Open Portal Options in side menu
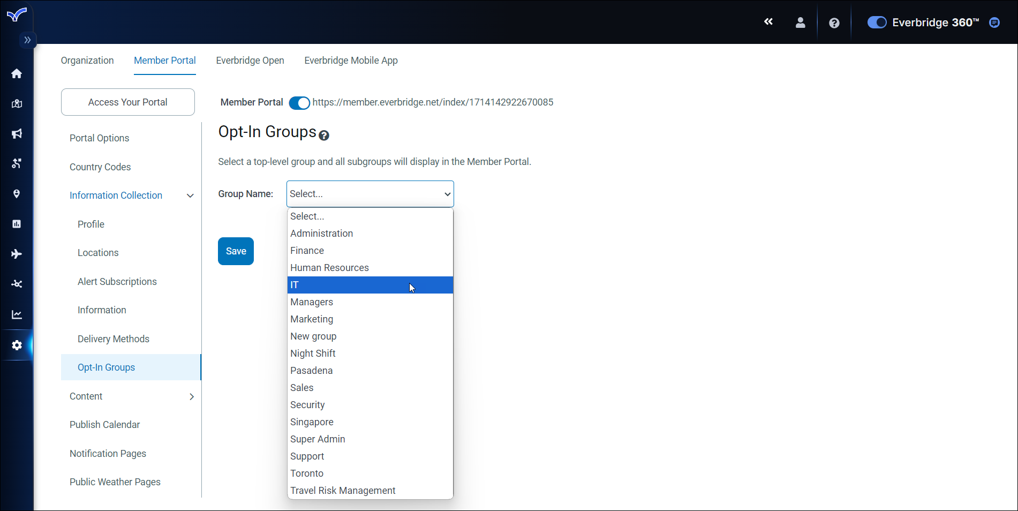The image size is (1018, 511). [100, 138]
